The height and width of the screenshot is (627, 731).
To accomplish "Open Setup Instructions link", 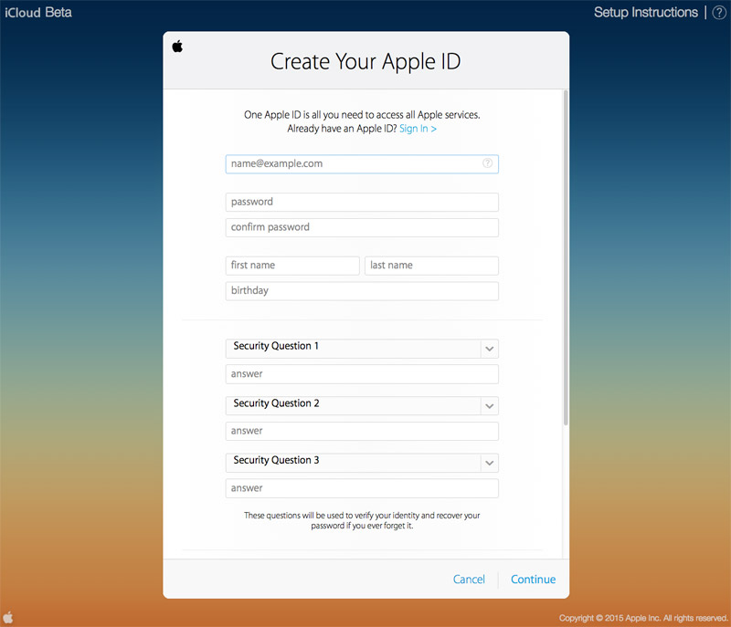I will point(646,12).
